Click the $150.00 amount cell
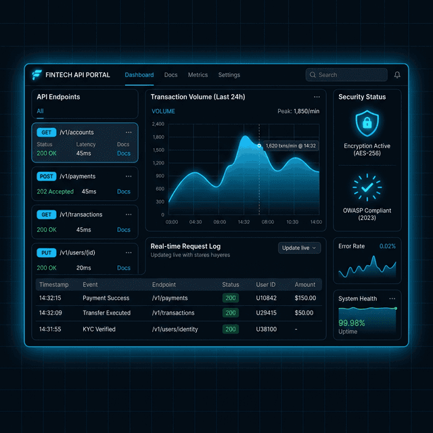This screenshot has width=433, height=433. click(305, 298)
